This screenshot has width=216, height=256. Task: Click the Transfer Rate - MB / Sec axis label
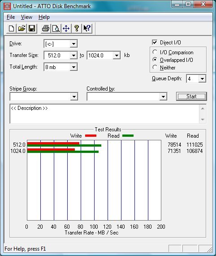[x=91, y=233]
